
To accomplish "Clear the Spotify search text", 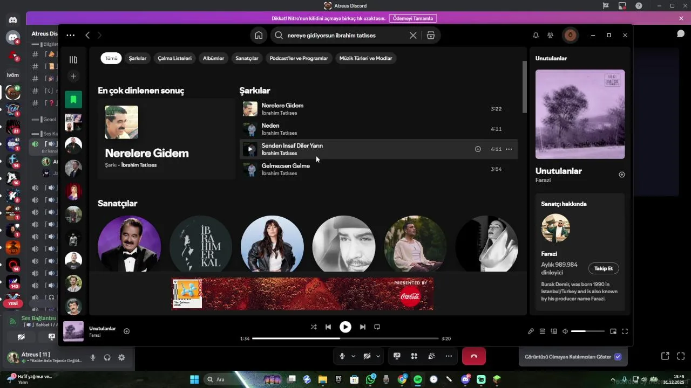I will click(413, 35).
